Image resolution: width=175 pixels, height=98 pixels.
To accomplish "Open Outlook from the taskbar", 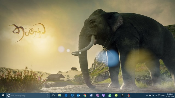I will (78, 96).
